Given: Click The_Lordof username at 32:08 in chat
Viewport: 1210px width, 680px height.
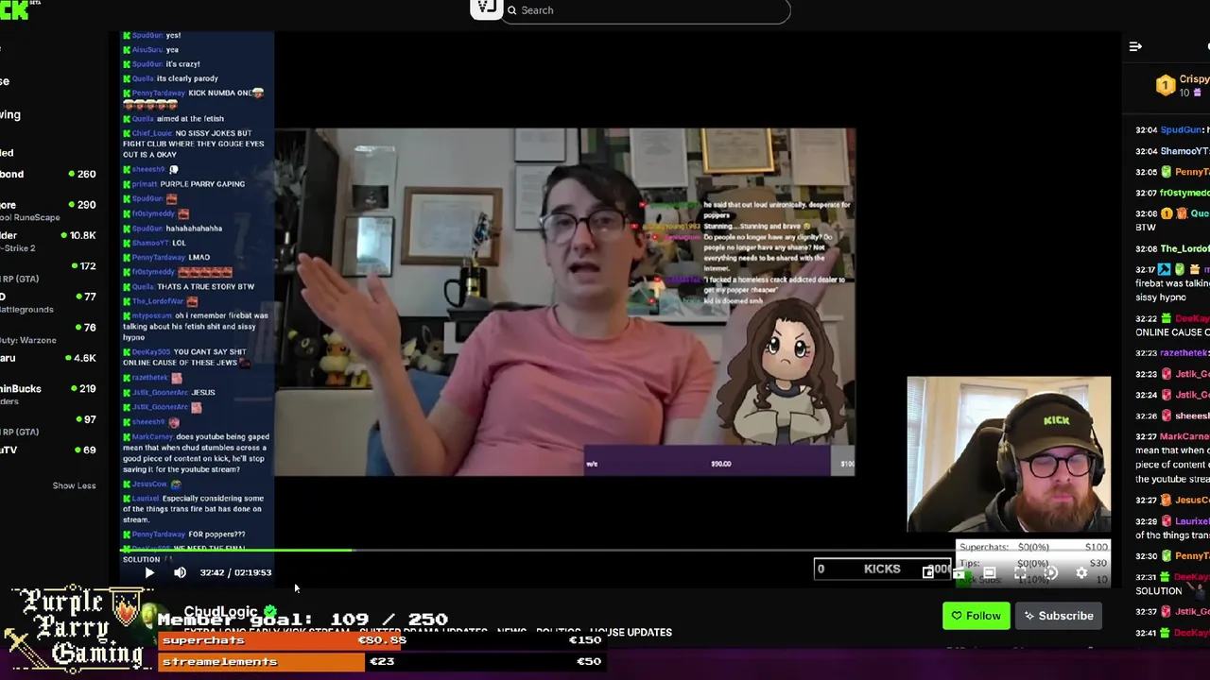Looking at the screenshot, I should click(x=1185, y=248).
